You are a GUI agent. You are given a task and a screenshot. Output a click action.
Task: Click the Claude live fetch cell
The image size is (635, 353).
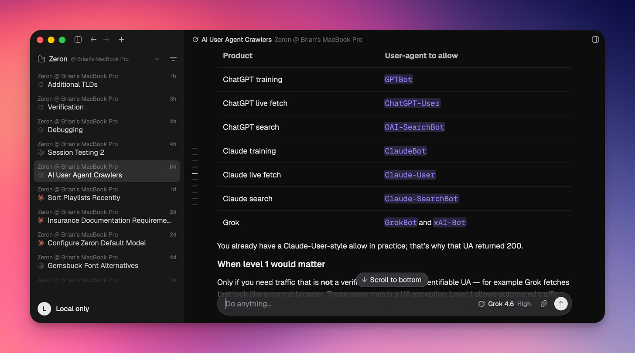pos(252,175)
